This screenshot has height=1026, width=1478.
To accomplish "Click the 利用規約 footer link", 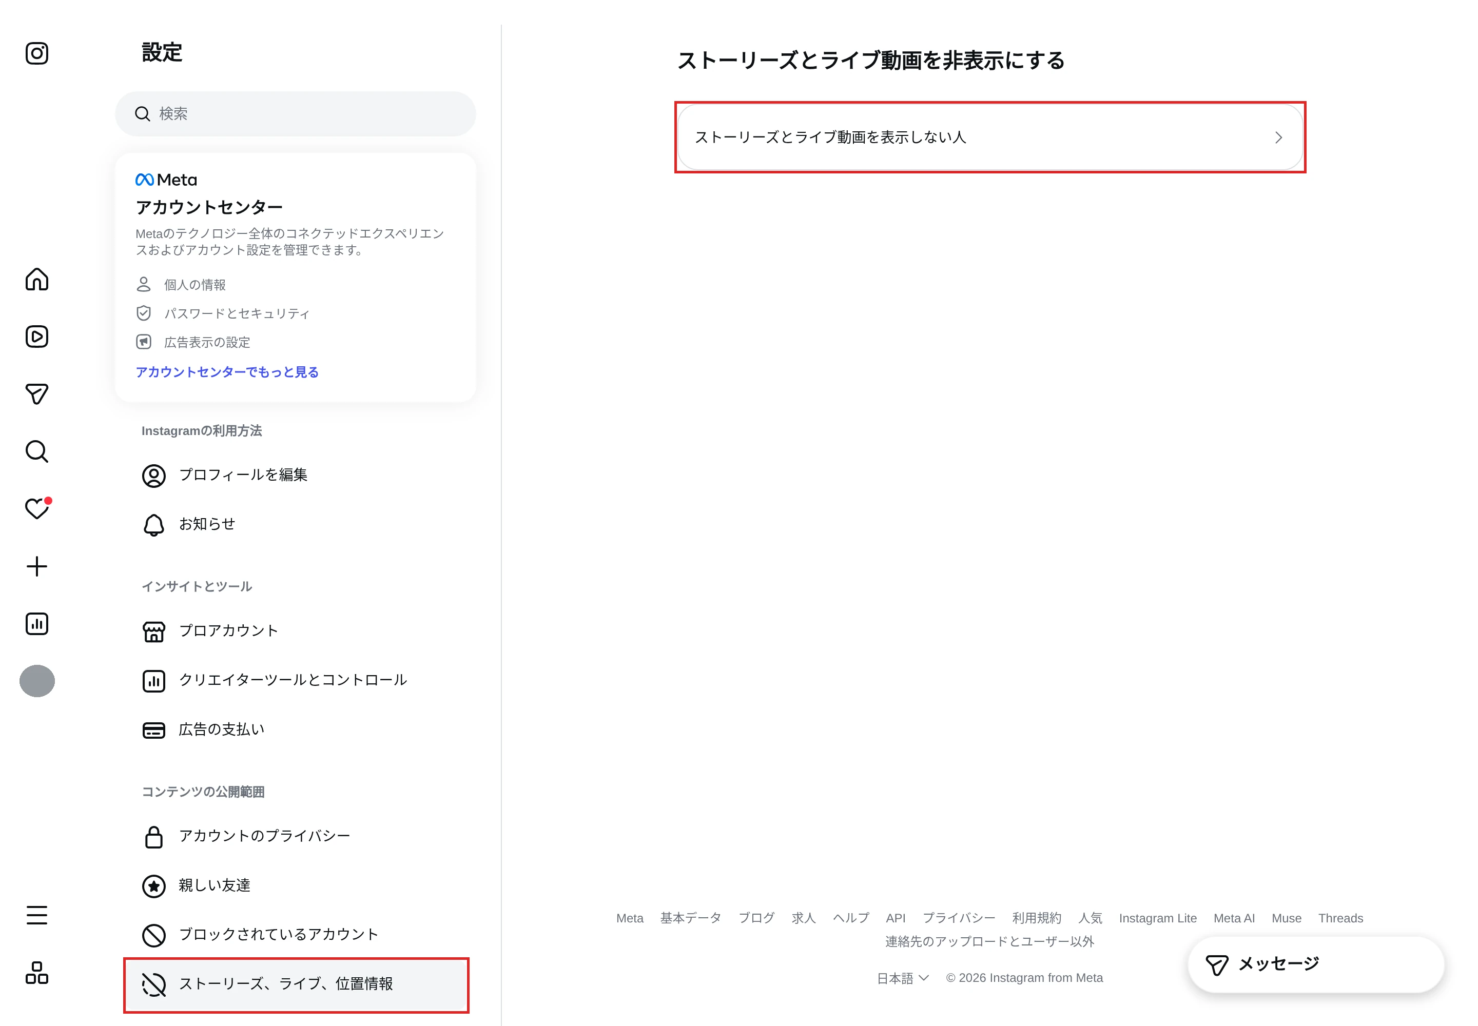I will point(1037,919).
